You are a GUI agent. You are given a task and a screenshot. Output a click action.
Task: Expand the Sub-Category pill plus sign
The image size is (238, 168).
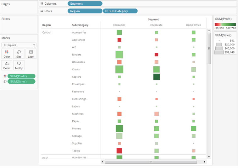[x=106, y=11]
